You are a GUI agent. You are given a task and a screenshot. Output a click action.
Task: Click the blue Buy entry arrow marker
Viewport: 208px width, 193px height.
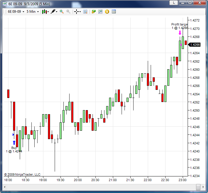(x=14, y=143)
